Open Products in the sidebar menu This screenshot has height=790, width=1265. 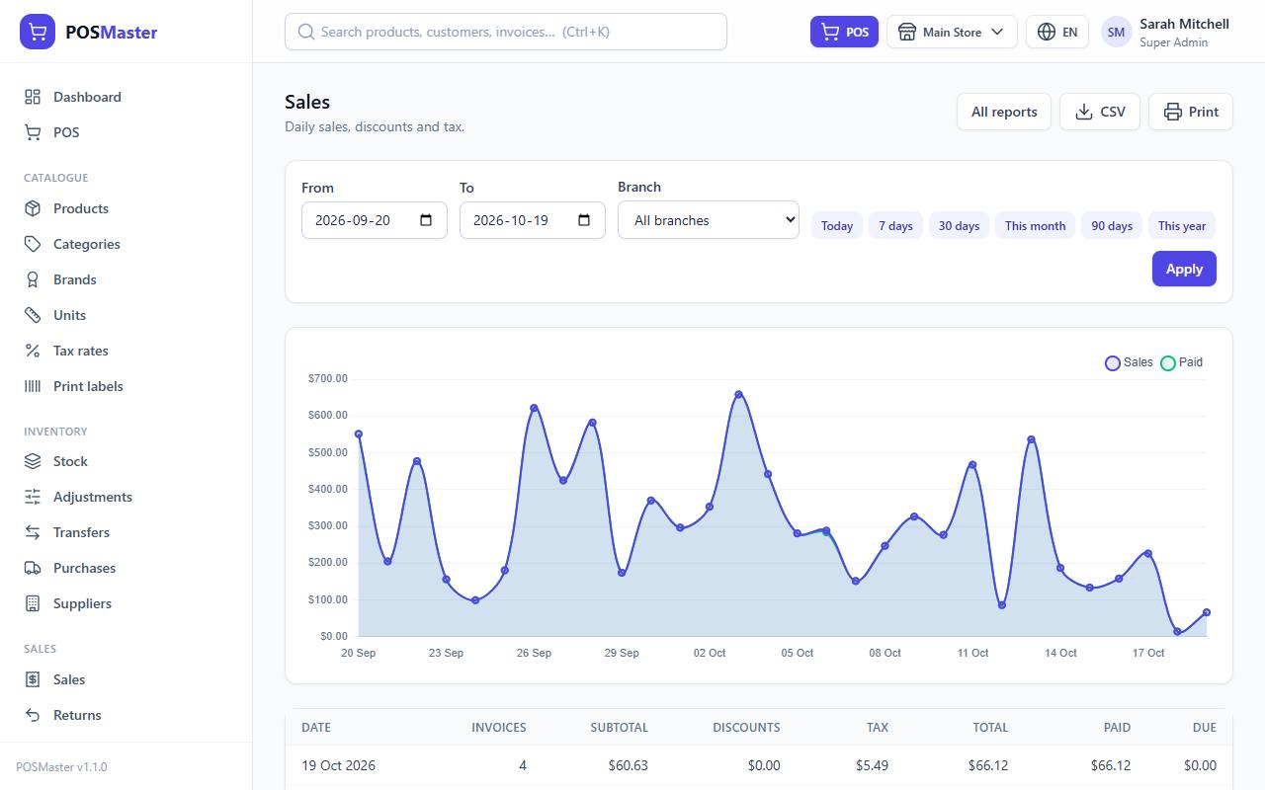tap(126, 208)
